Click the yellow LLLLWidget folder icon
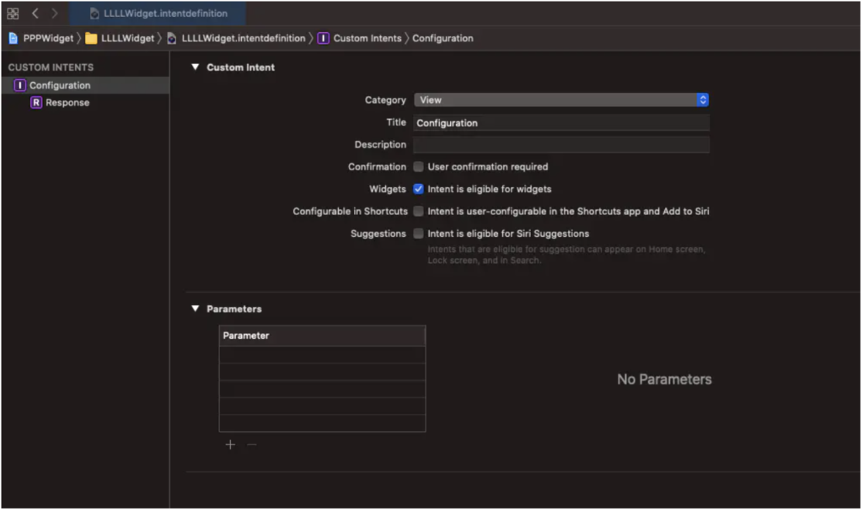This screenshot has width=863, height=511. coord(91,39)
